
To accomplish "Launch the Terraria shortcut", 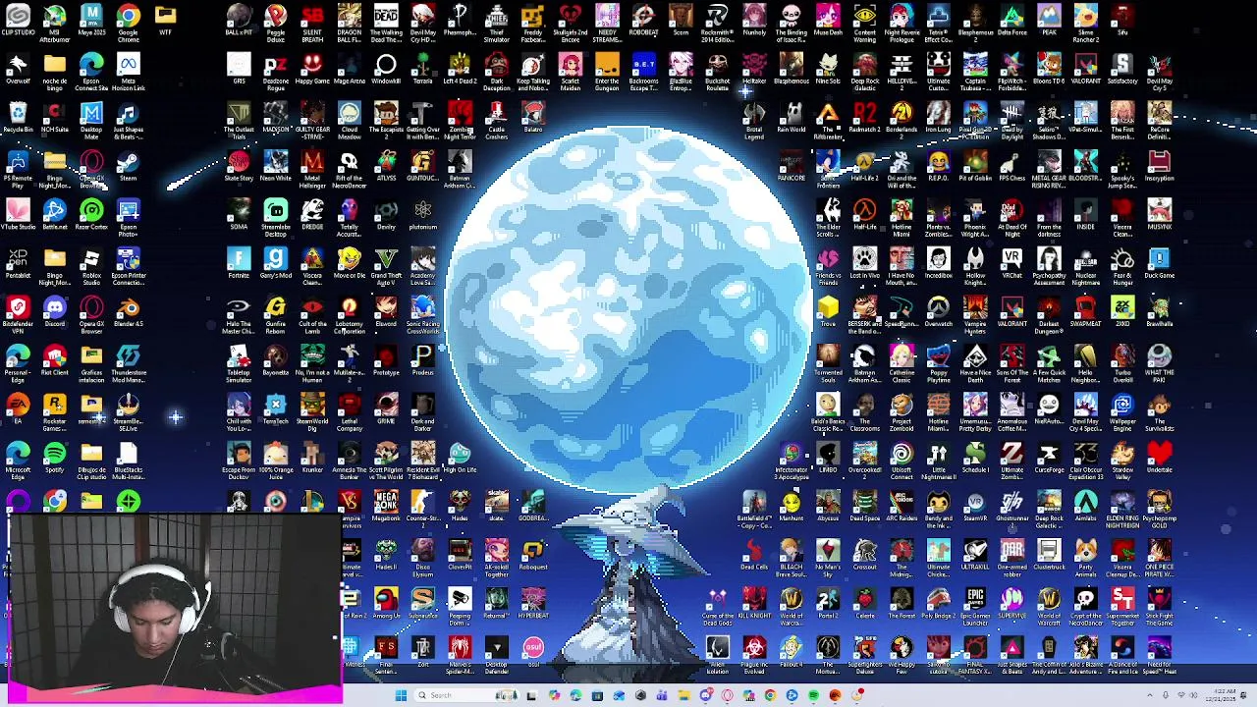I will pyautogui.click(x=423, y=70).
